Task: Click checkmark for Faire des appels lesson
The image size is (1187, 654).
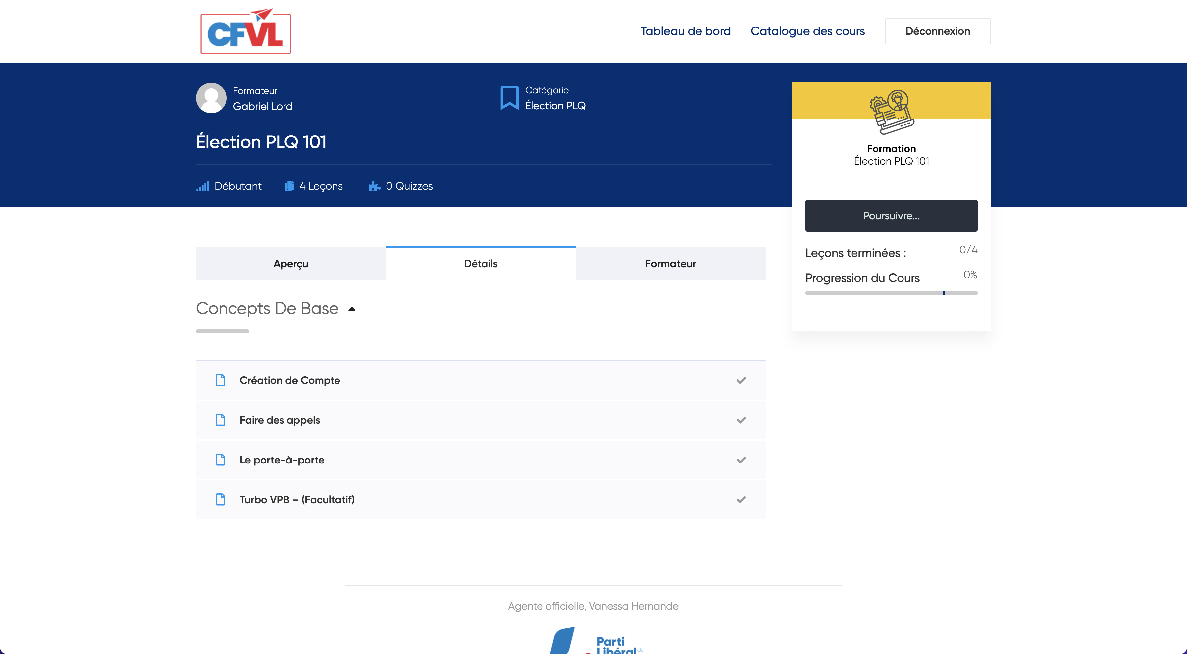Action: pos(741,420)
